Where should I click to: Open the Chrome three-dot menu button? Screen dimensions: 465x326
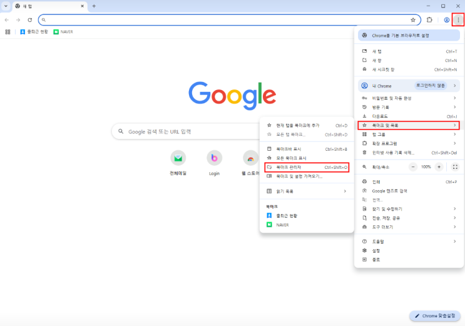pyautogui.click(x=458, y=20)
